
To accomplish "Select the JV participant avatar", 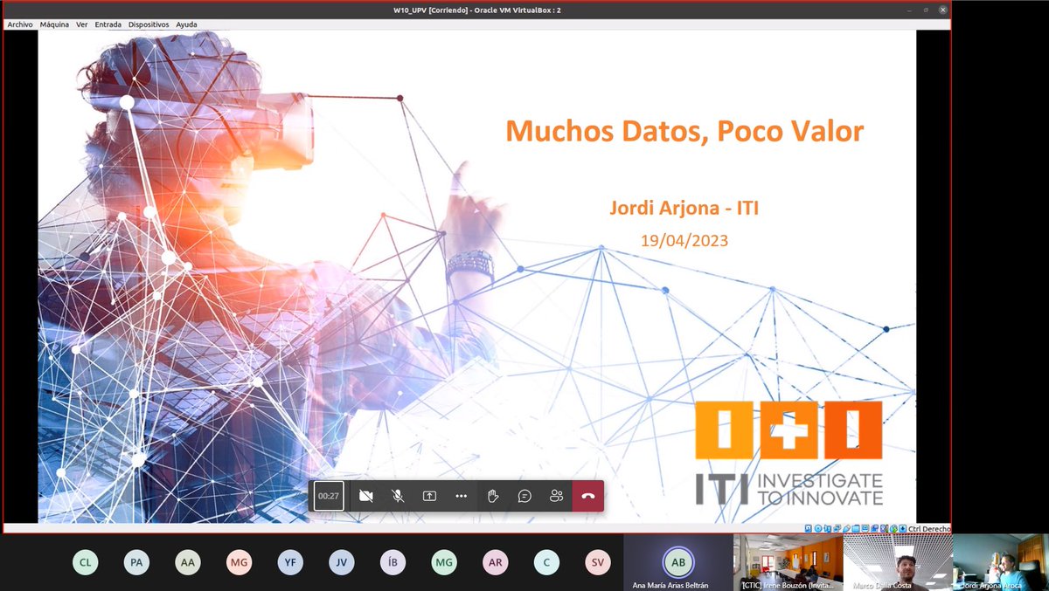I will 341,563.
